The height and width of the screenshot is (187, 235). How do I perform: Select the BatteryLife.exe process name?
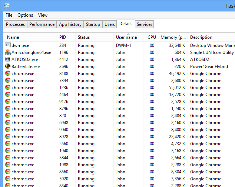pos(26,67)
